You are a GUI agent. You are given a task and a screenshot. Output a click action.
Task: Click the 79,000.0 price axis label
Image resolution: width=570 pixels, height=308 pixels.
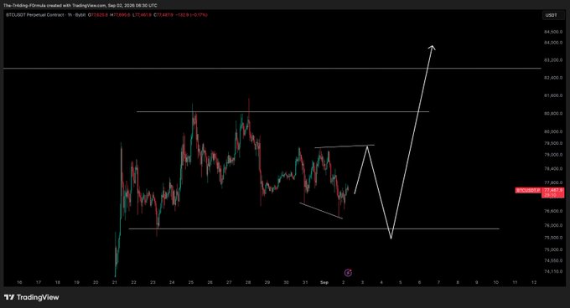pos(553,155)
